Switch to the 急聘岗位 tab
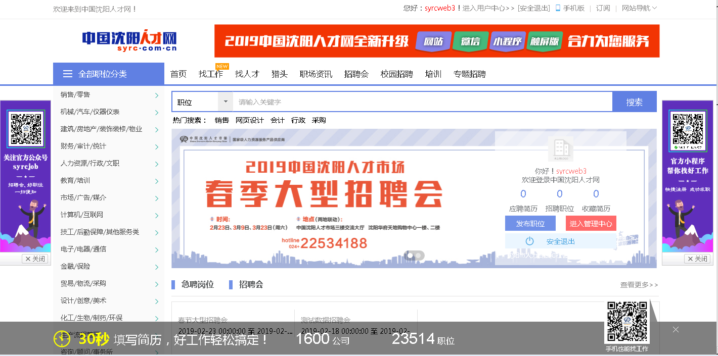Image resolution: width=718 pixels, height=356 pixels. click(198, 285)
